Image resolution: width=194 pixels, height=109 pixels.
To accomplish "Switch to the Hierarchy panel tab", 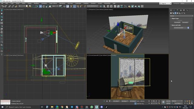I will coord(177,10).
